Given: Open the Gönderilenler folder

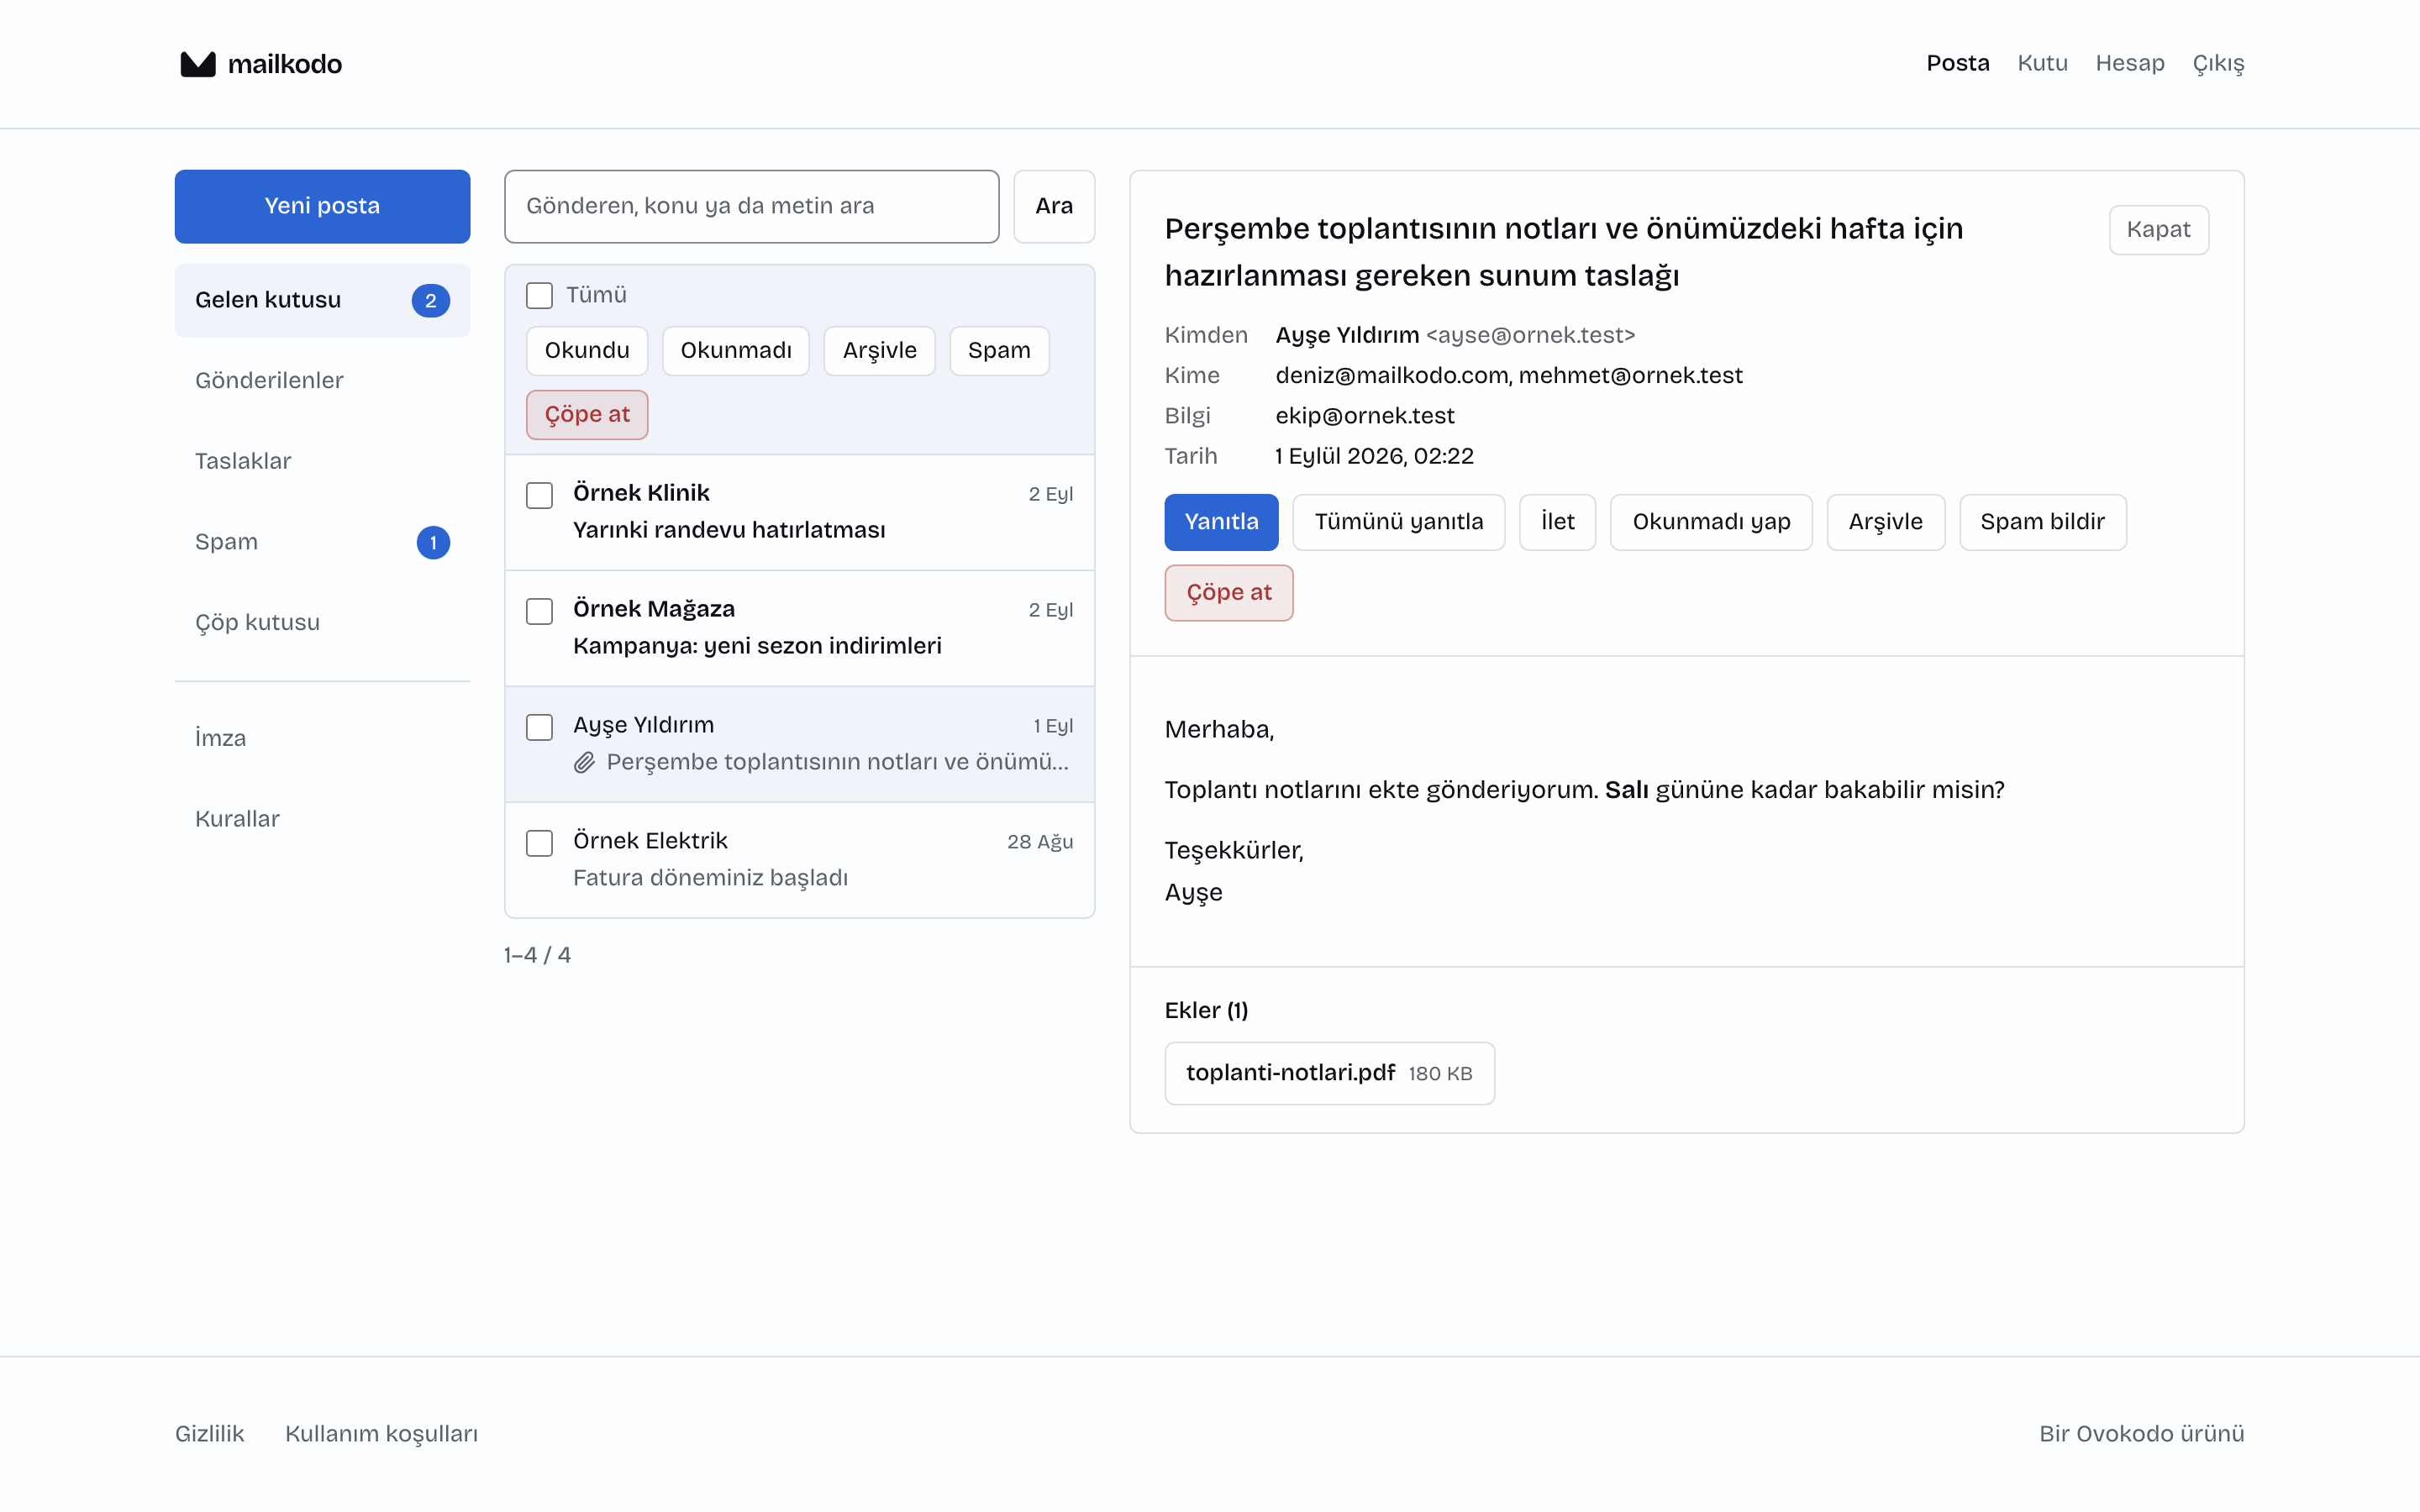Looking at the screenshot, I should 322,381.
